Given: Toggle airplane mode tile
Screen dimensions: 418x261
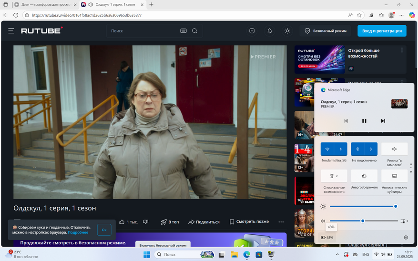Looking at the screenshot, I should coord(394,149).
